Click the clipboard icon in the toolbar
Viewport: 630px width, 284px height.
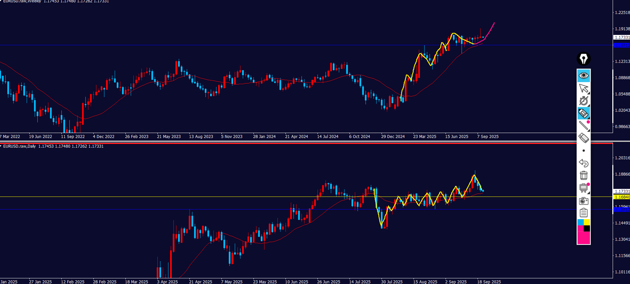[583, 213]
